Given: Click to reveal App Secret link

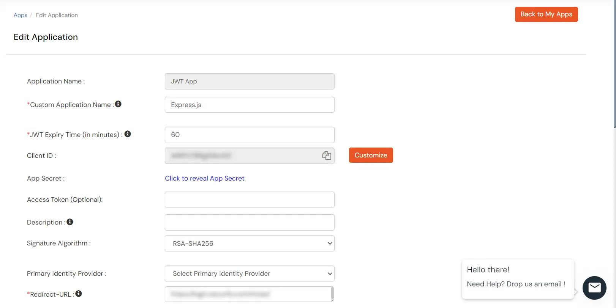Looking at the screenshot, I should (x=205, y=178).
